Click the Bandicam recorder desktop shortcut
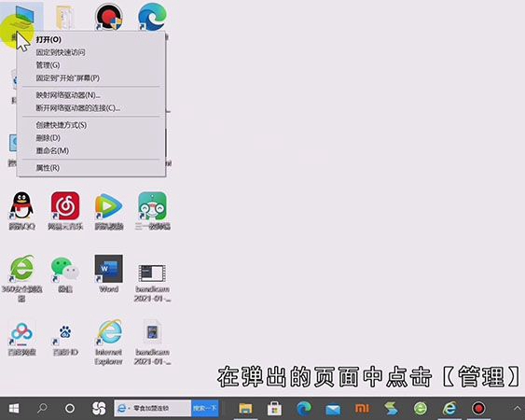The image size is (525, 420). (x=108, y=17)
